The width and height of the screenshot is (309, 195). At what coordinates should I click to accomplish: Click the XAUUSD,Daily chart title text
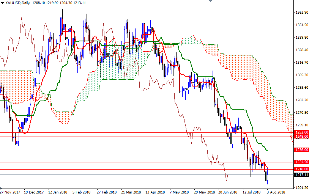point(18,3)
